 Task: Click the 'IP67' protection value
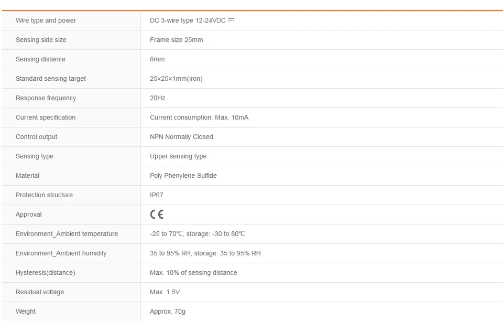tap(156, 195)
